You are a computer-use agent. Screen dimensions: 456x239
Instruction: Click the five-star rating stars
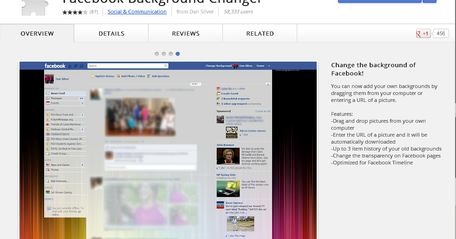pyautogui.click(x=75, y=12)
